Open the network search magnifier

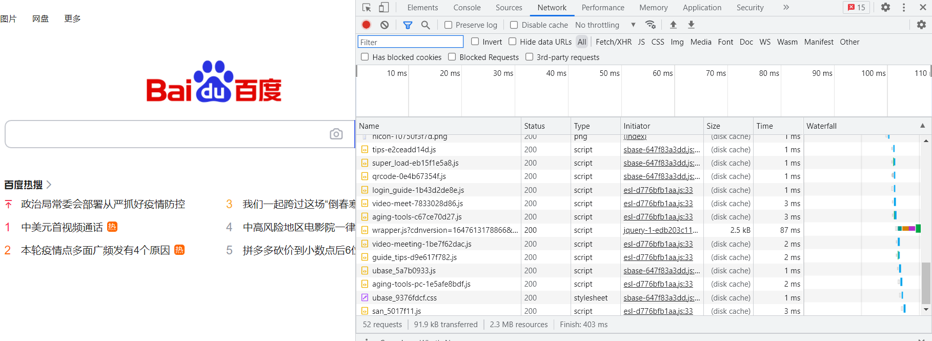[x=426, y=25]
